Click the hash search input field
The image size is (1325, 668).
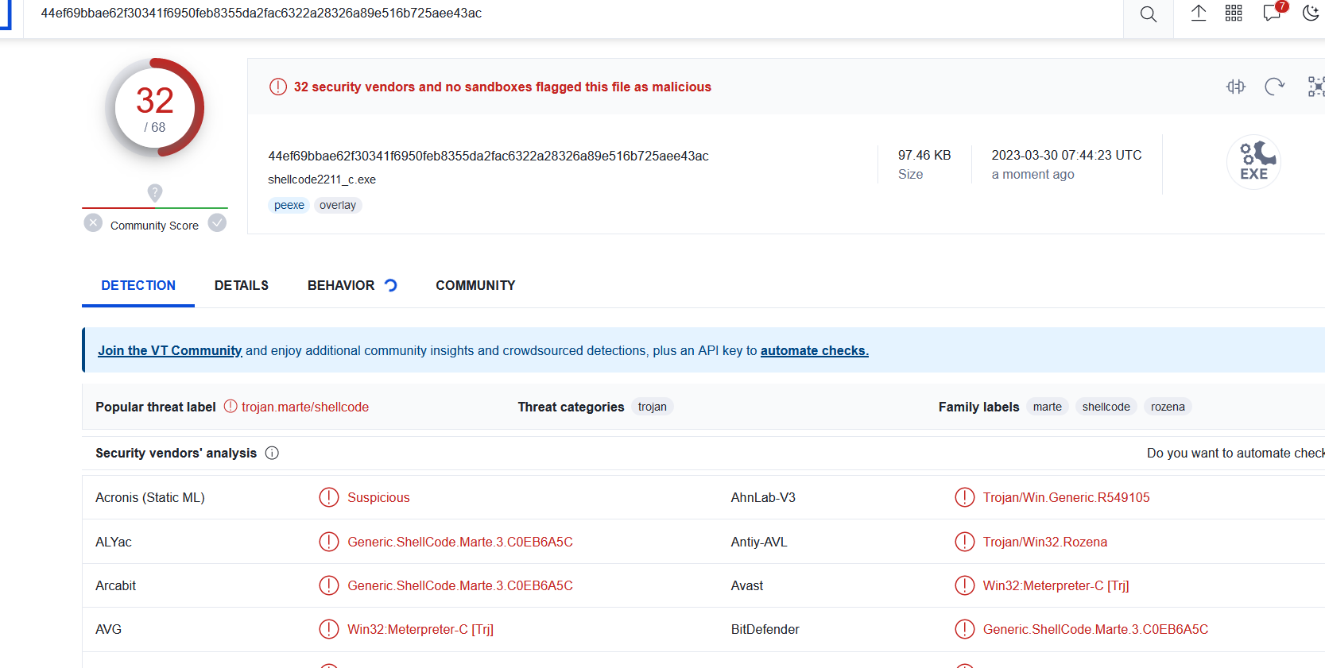click(556, 14)
